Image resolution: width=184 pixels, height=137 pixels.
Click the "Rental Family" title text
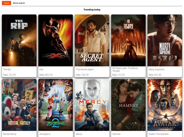(x=10, y=134)
